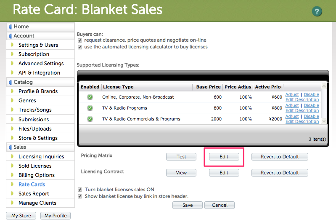Open Settings & Users from sidebar
Image resolution: width=336 pixels, height=222 pixels.
[x=38, y=45]
